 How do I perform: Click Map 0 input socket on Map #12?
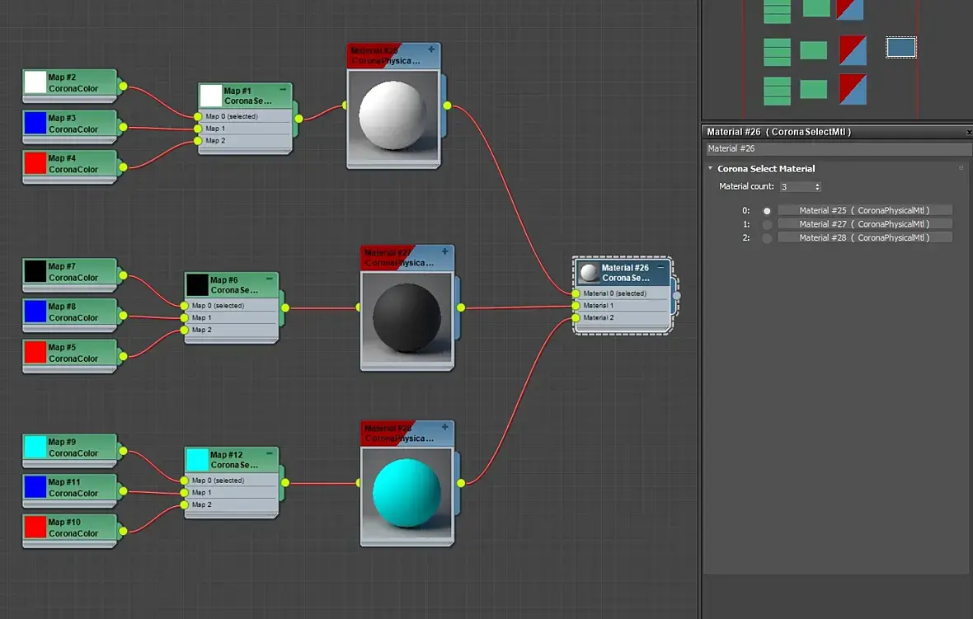(x=185, y=481)
